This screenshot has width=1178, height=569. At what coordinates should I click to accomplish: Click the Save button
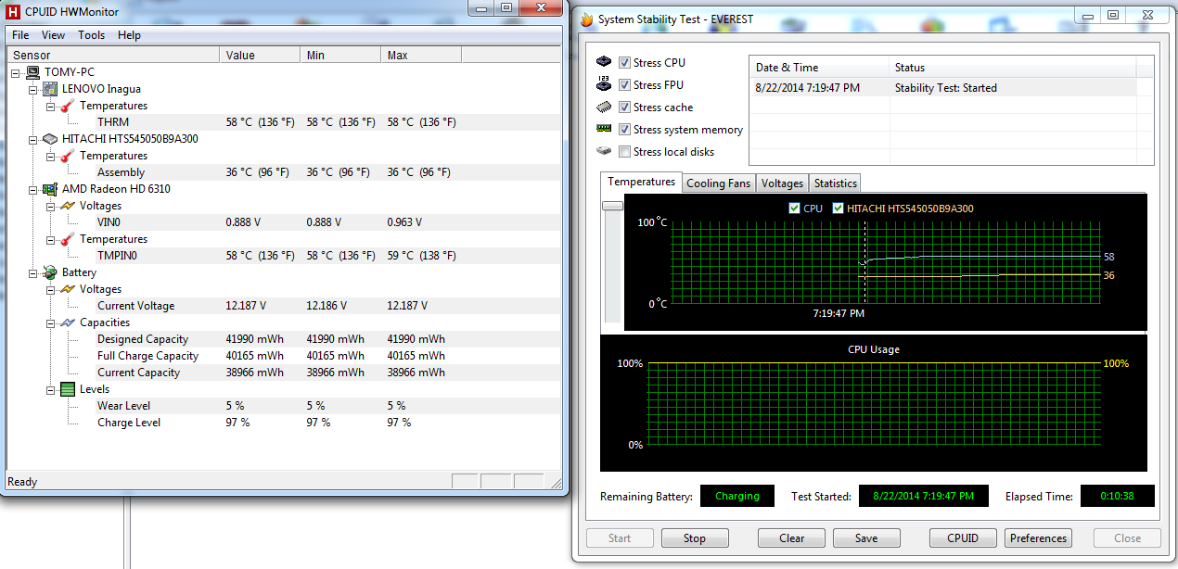coord(866,538)
